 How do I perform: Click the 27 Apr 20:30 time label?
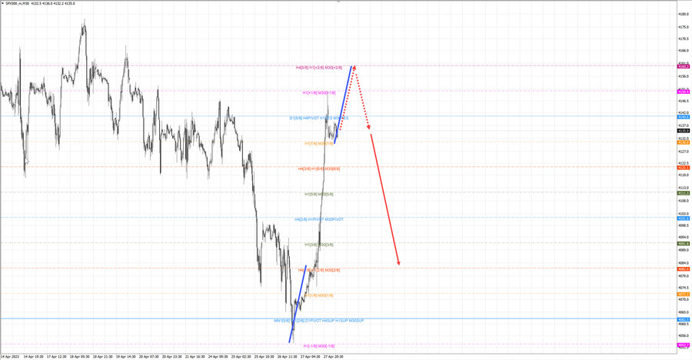pos(333,356)
